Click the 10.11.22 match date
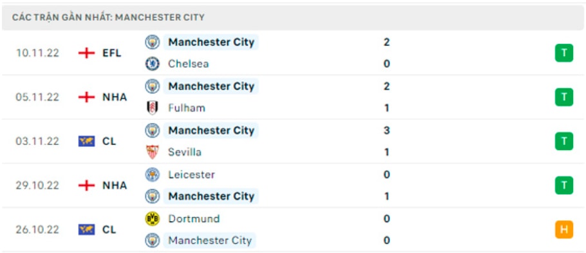 37,53
